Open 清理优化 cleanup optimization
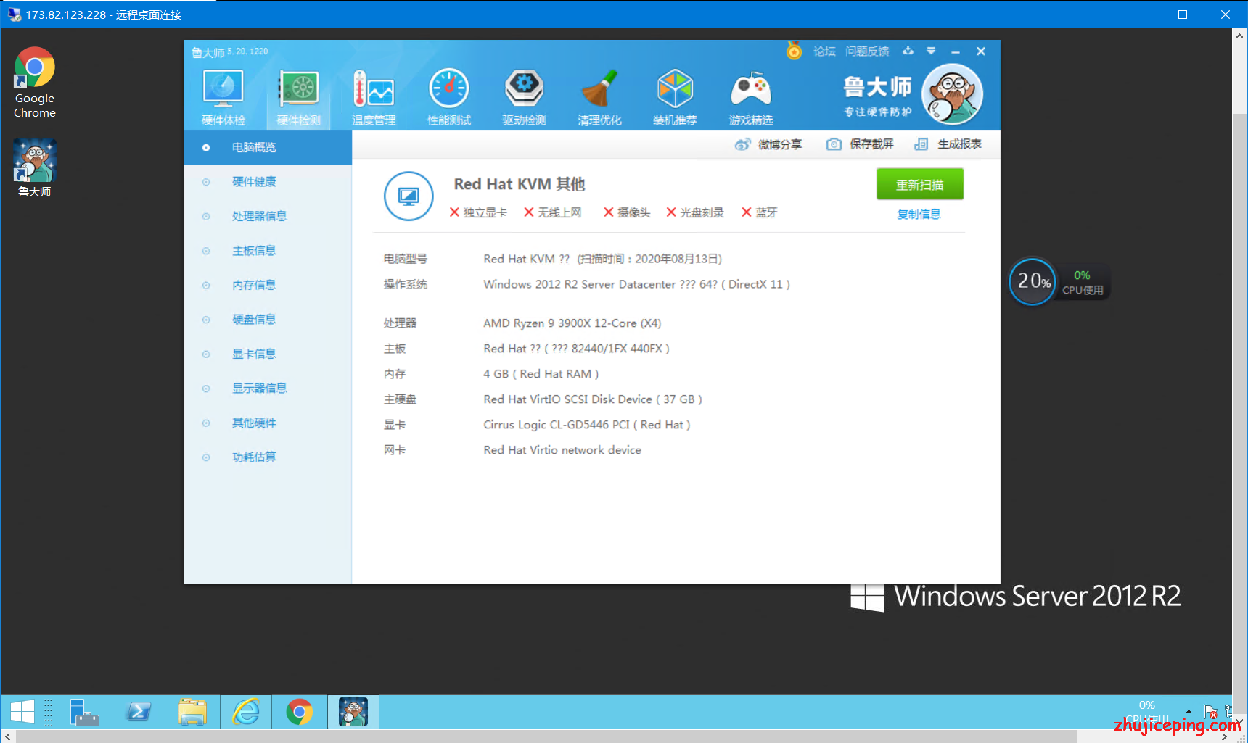Image resolution: width=1248 pixels, height=743 pixels. pyautogui.click(x=599, y=98)
